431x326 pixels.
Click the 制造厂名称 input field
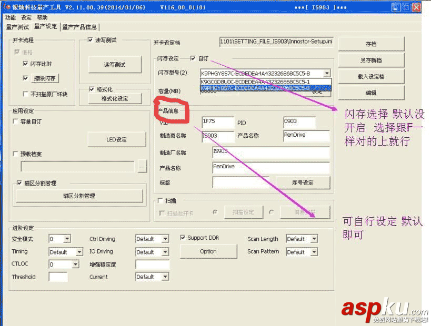[x=271, y=152]
